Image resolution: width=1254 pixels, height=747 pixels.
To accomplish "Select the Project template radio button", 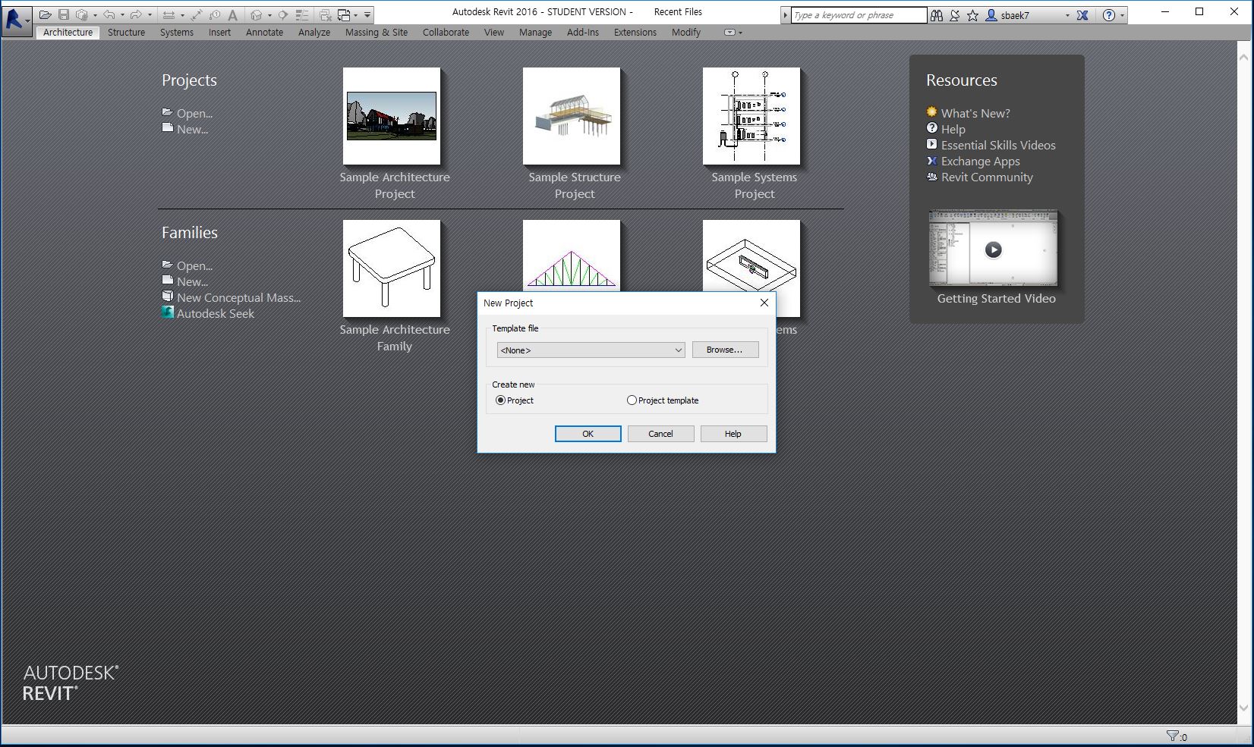I will point(632,400).
